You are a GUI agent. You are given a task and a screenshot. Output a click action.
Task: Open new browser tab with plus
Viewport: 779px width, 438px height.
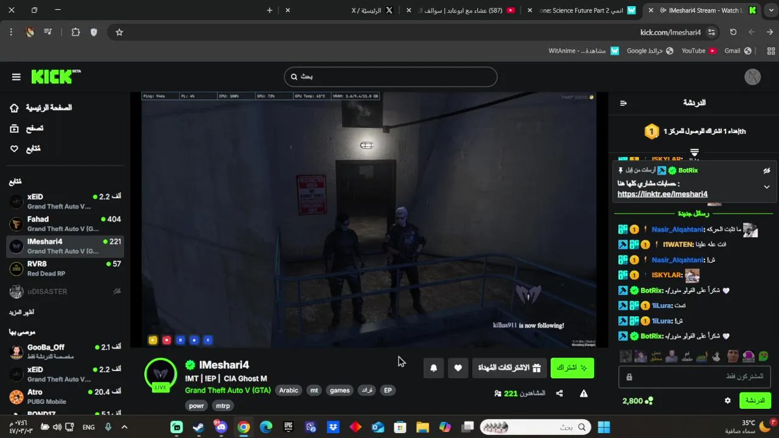[270, 10]
